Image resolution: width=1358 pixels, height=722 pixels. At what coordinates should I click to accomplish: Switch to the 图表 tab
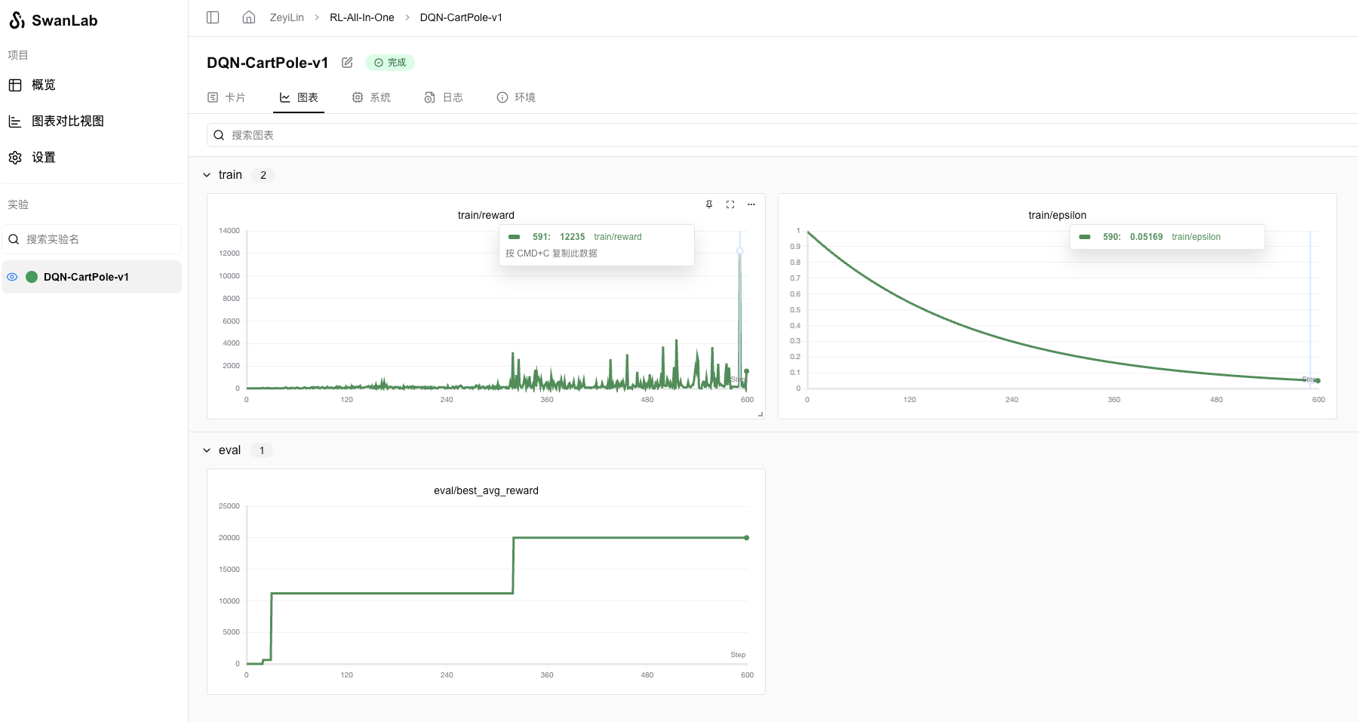(299, 97)
